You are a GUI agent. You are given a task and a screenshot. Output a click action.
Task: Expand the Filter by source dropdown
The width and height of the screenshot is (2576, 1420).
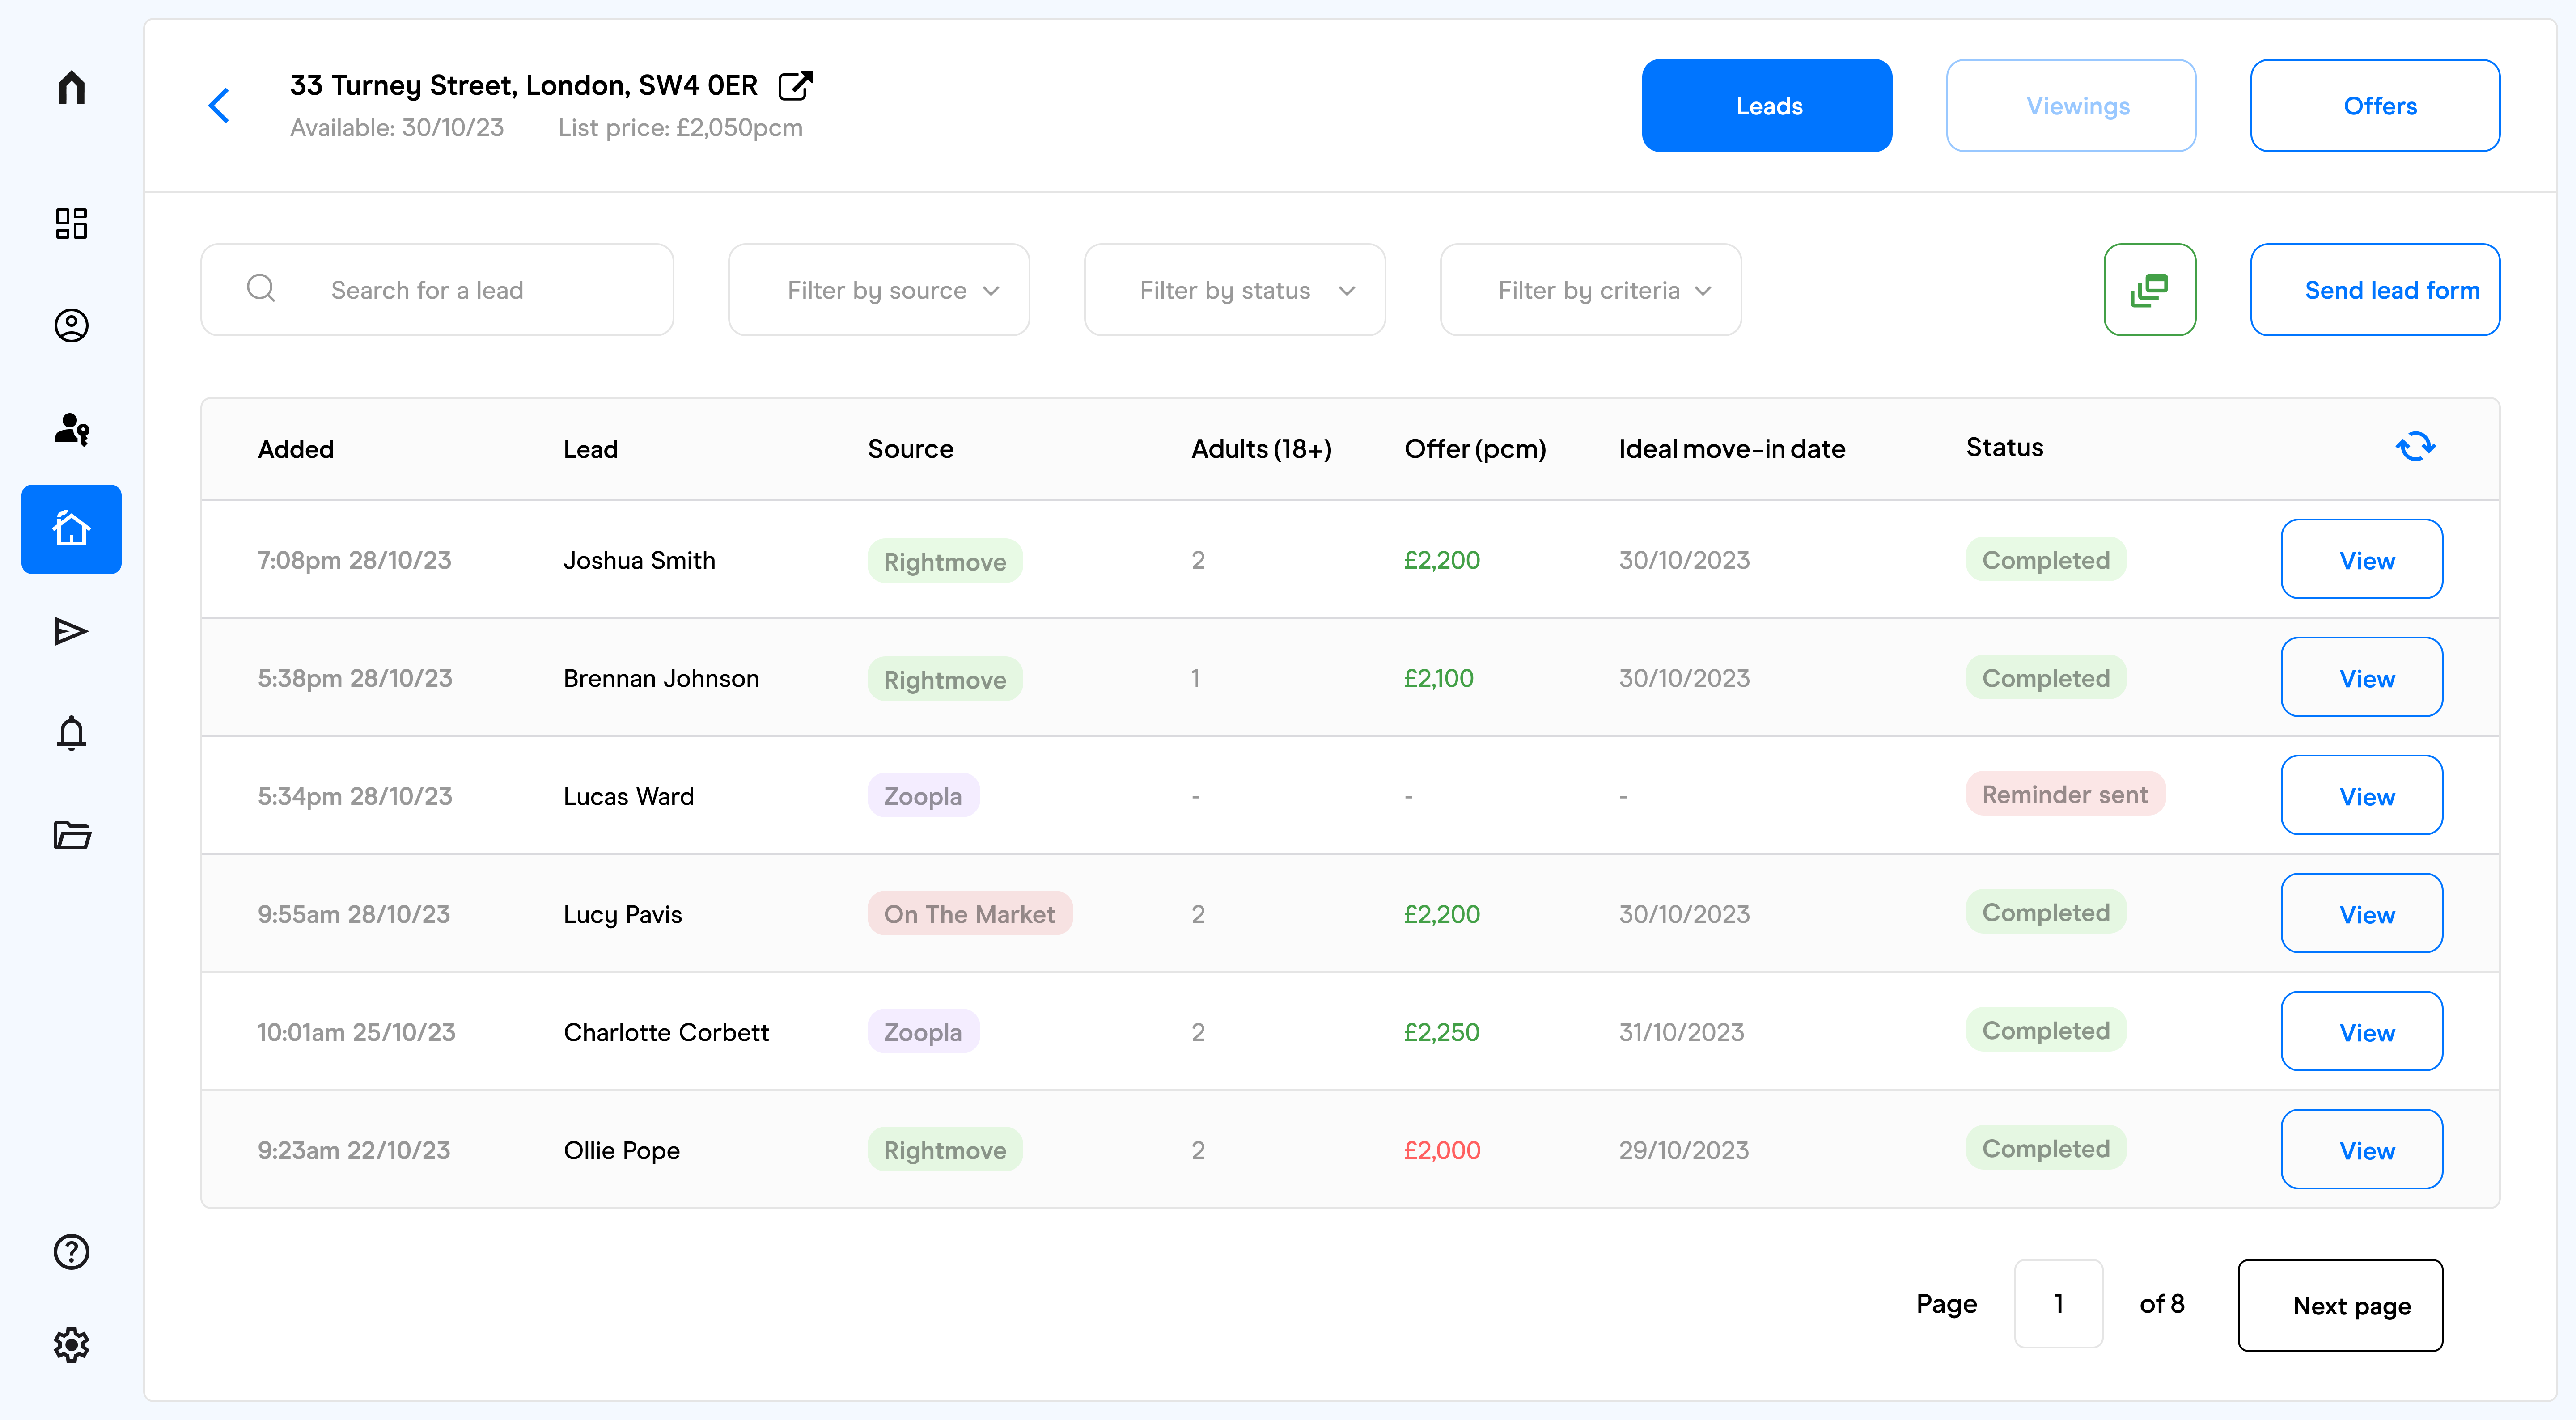(879, 290)
